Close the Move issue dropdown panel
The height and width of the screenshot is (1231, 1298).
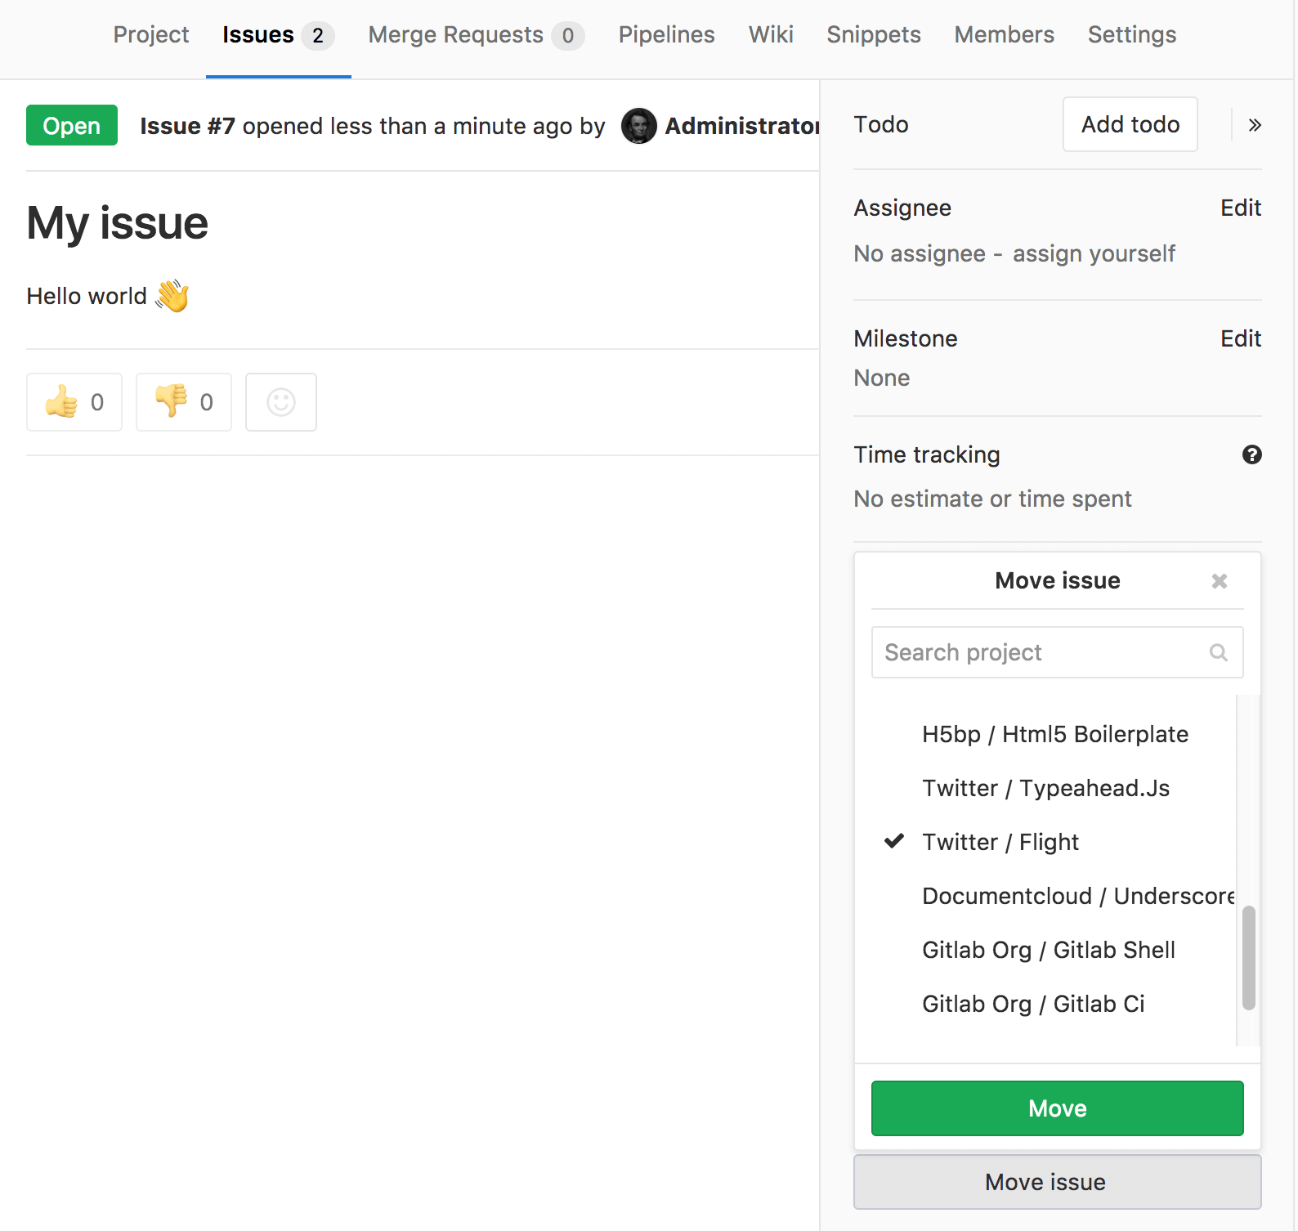[x=1219, y=581]
